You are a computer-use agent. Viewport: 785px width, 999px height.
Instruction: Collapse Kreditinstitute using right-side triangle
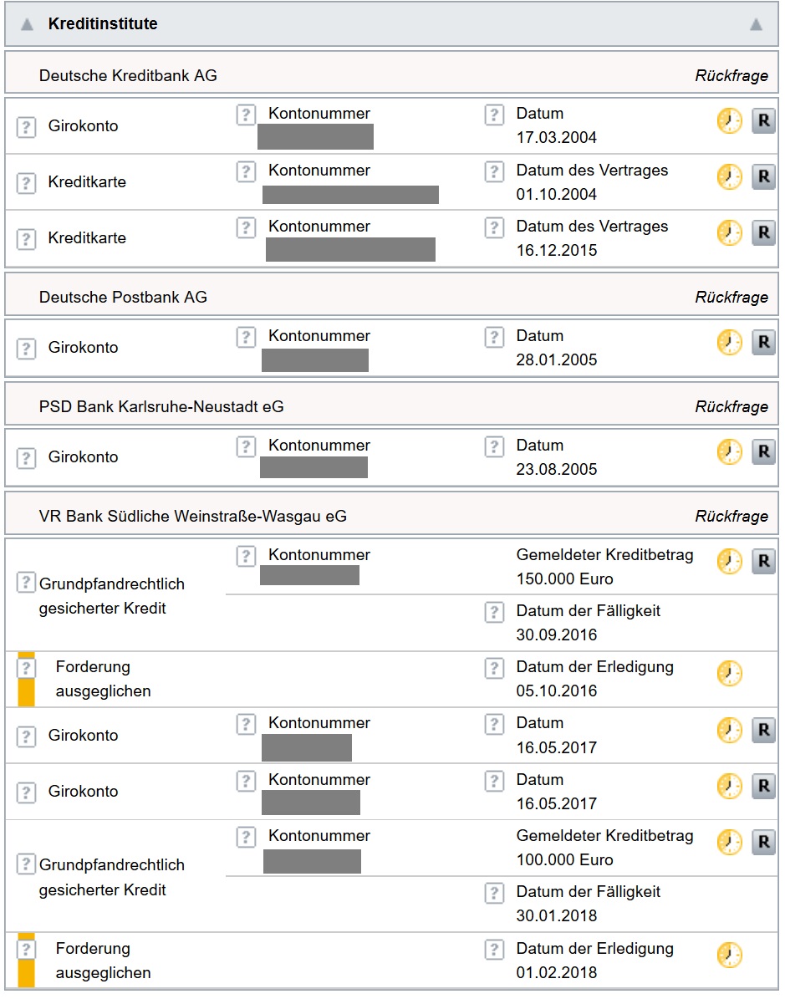point(756,25)
